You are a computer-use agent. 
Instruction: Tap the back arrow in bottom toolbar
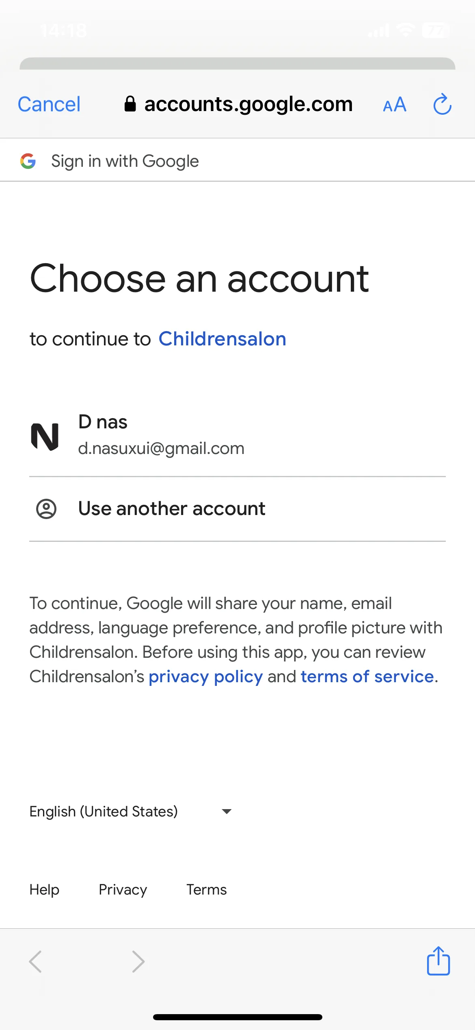click(35, 962)
